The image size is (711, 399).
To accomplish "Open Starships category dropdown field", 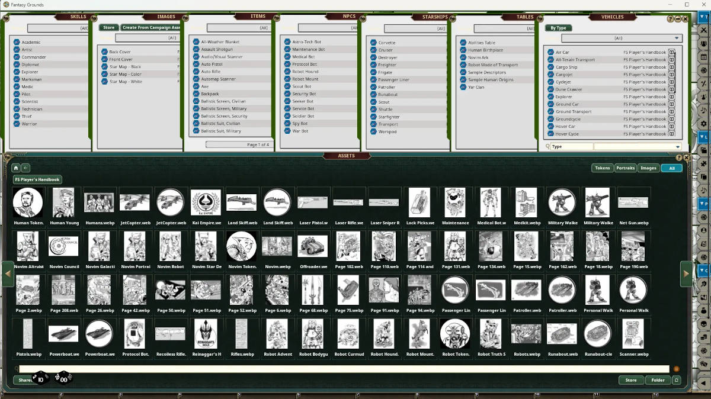I will (416, 28).
